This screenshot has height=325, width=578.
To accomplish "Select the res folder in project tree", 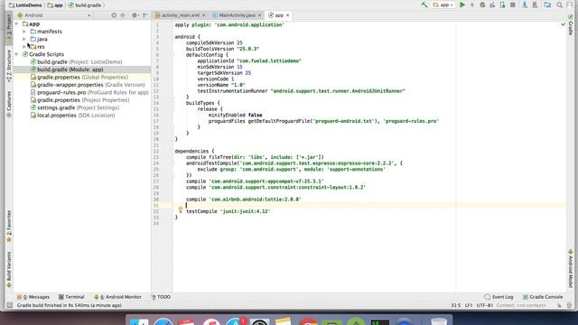I will coord(38,47).
